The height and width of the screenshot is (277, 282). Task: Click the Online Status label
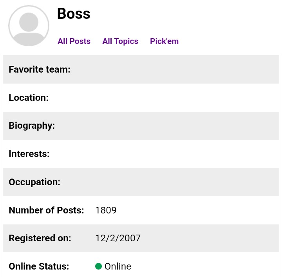[x=39, y=266]
